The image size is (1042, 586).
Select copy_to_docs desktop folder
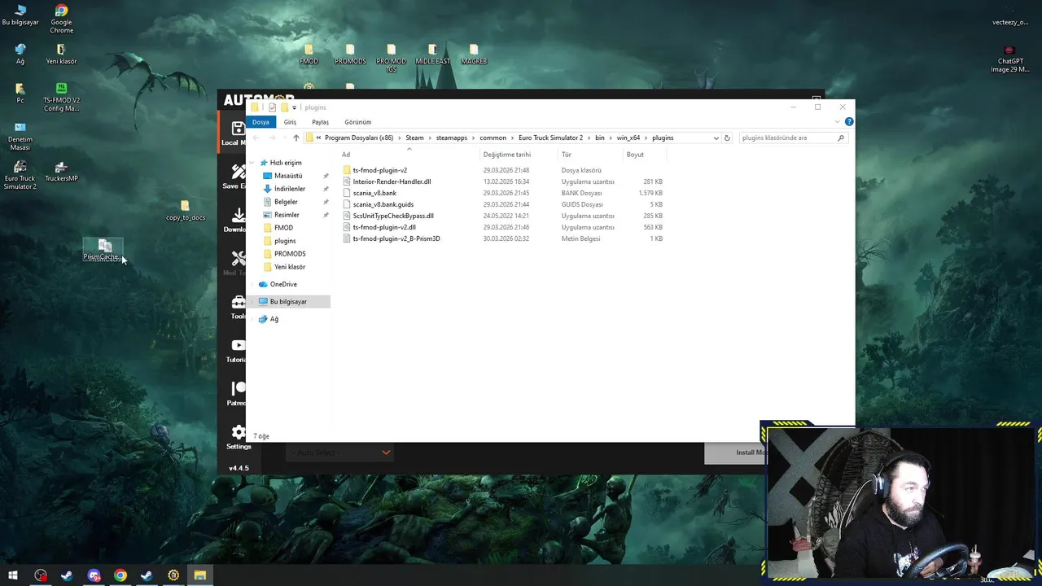click(x=185, y=211)
